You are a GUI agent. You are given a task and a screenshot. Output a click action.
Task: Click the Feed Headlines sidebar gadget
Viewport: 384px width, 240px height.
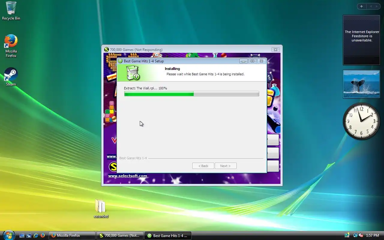click(x=361, y=40)
